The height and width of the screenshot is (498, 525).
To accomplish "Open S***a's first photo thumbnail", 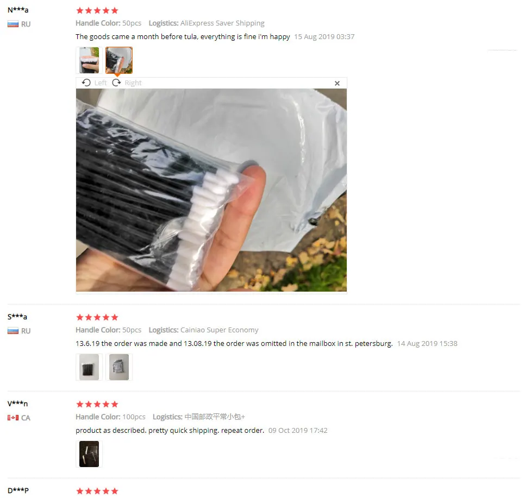I will 89,367.
